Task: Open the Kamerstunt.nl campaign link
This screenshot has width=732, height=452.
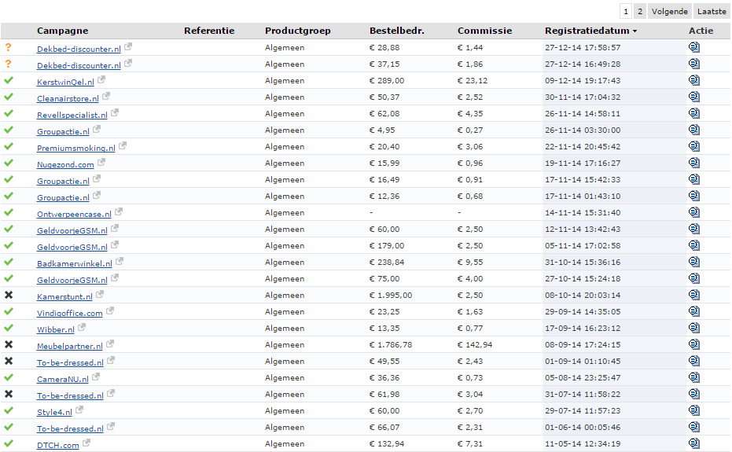Action: click(x=64, y=296)
